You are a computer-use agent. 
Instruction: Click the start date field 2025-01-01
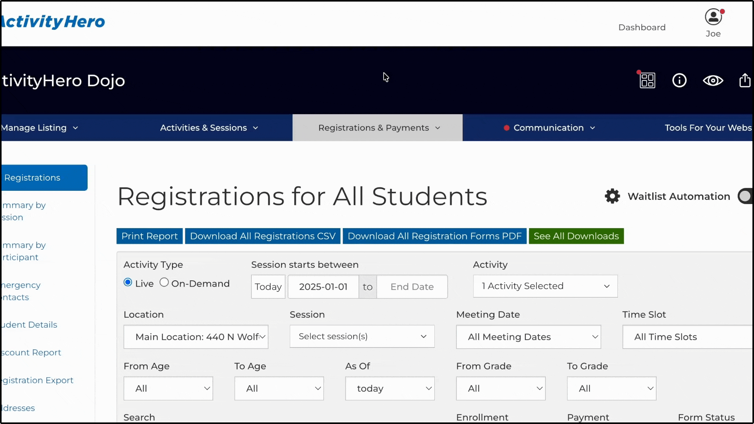pyautogui.click(x=323, y=287)
